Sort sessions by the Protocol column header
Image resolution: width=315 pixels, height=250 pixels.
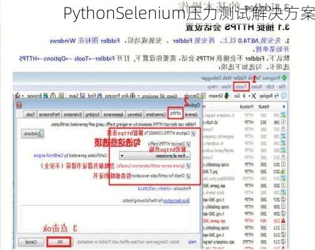click(246, 107)
